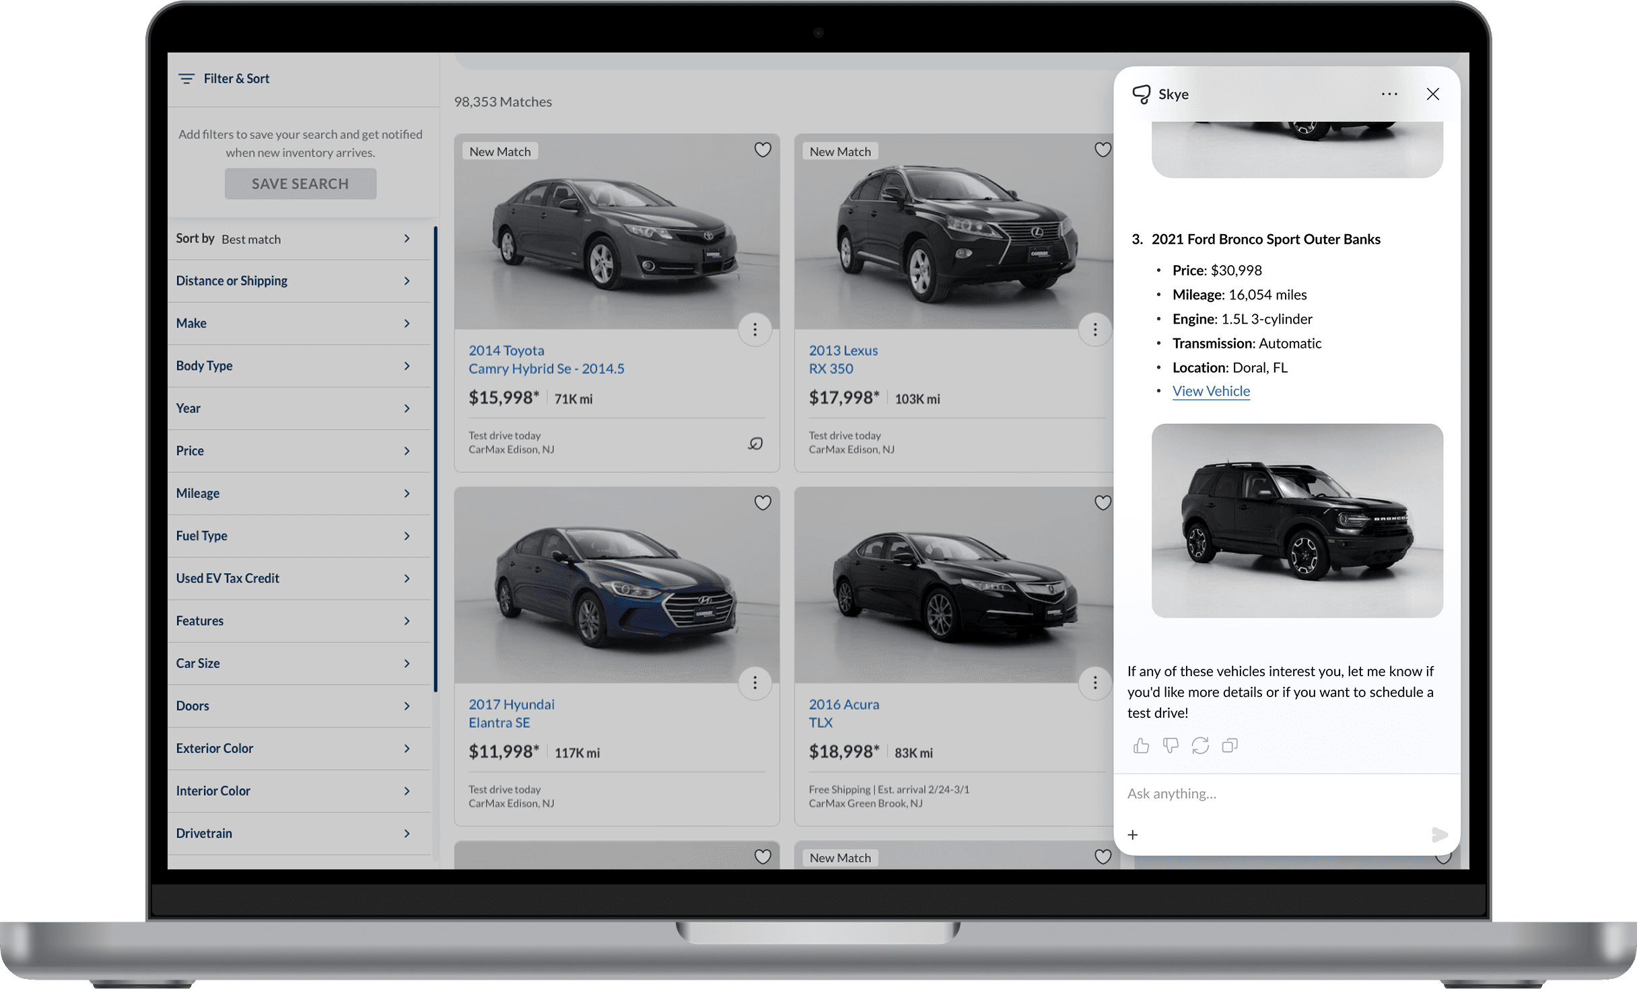This screenshot has width=1637, height=989.
Task: Click the $17,998 price on Lexus card
Action: [x=844, y=398]
